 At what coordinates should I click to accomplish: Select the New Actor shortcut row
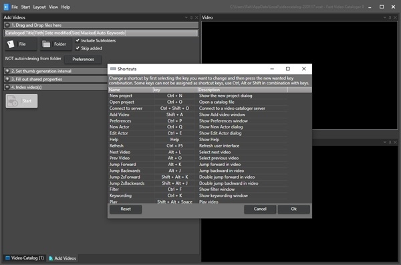pyautogui.click(x=198, y=127)
